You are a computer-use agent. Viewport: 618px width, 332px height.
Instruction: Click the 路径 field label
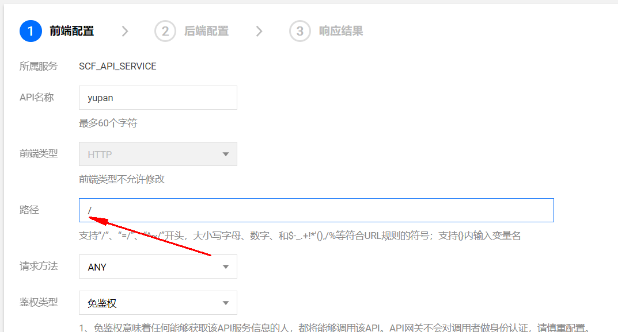(29, 210)
